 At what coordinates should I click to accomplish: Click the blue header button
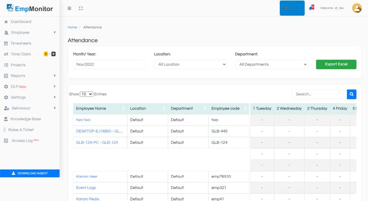coord(292,8)
